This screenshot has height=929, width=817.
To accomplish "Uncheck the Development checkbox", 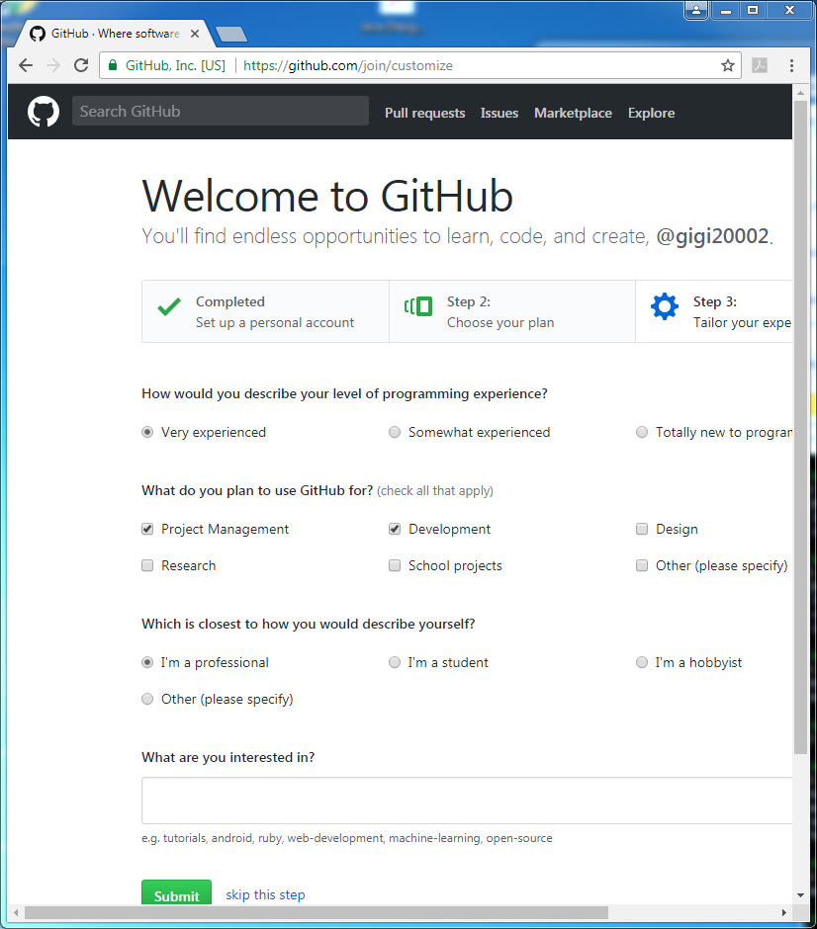I will (395, 529).
